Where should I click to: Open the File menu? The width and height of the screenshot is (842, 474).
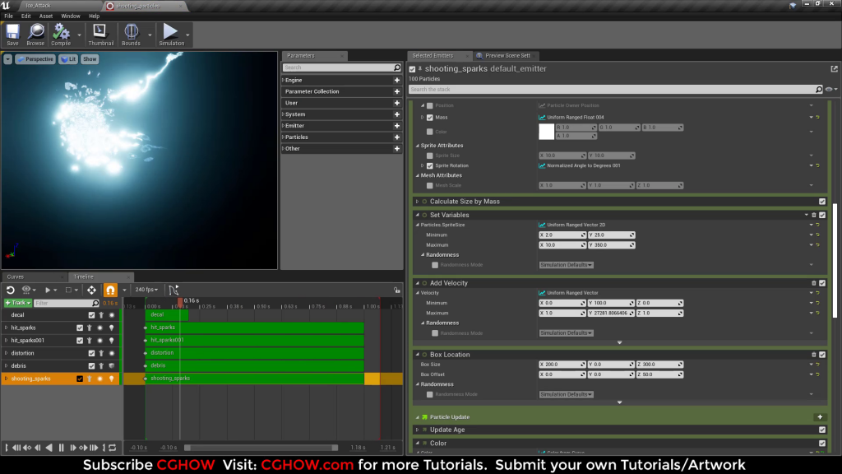(8, 16)
